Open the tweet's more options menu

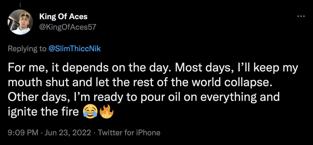[301, 16]
